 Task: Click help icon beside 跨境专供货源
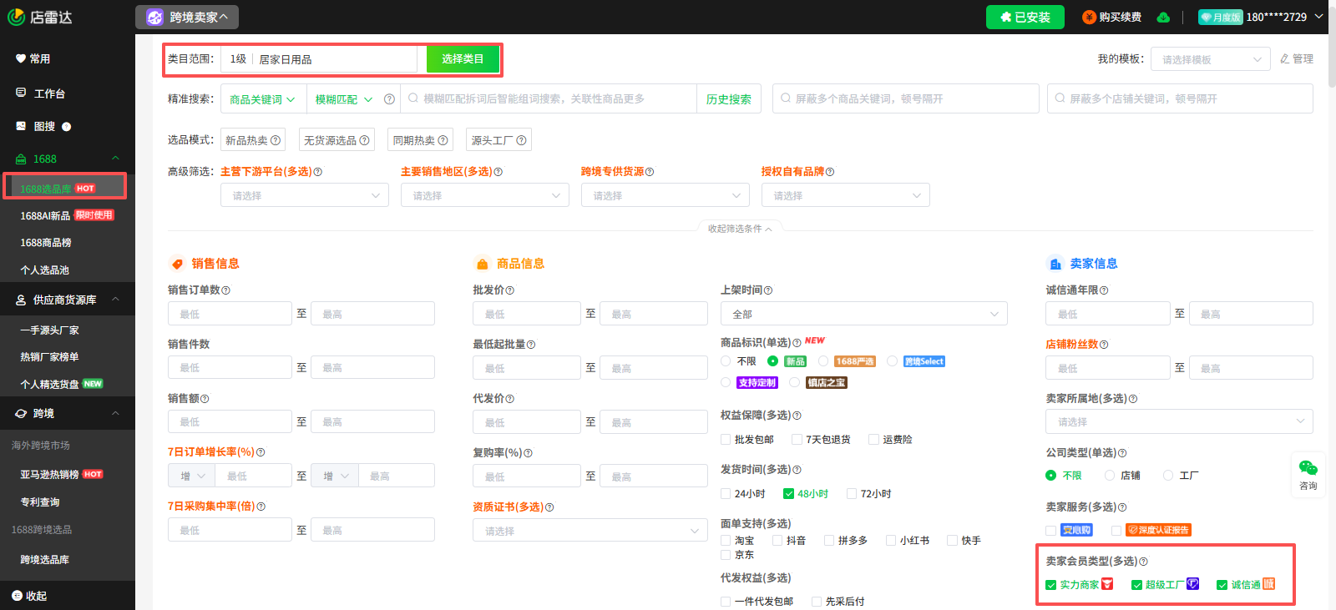point(650,172)
